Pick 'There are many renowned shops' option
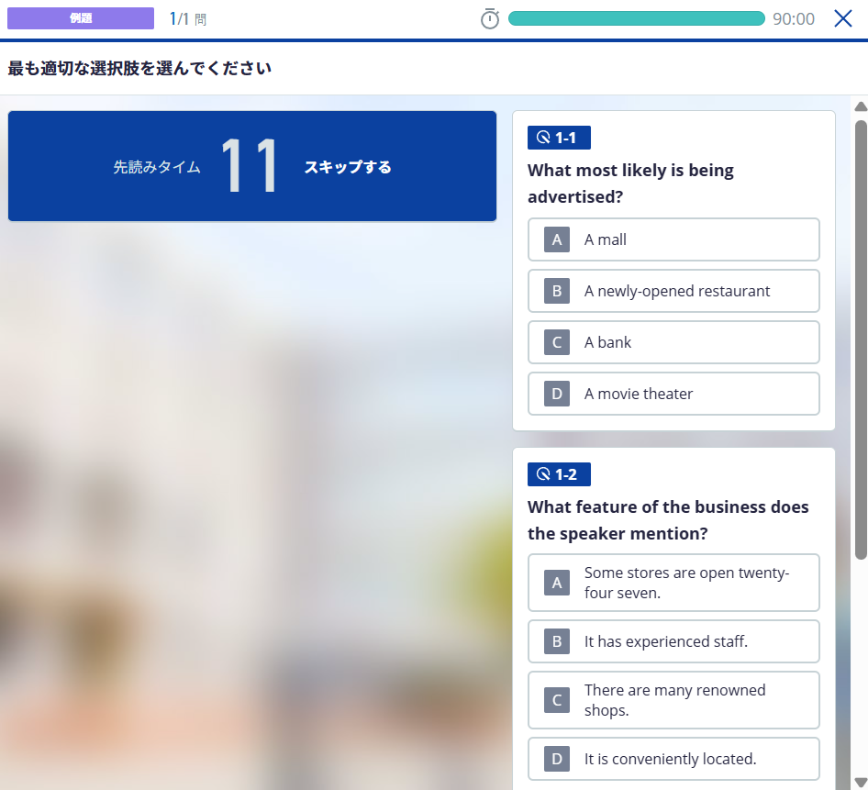 673,700
